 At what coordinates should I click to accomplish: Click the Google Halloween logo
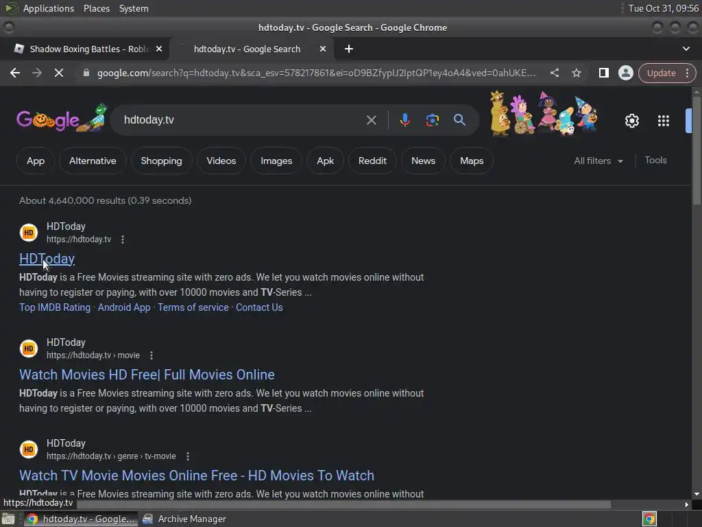[x=62, y=119]
